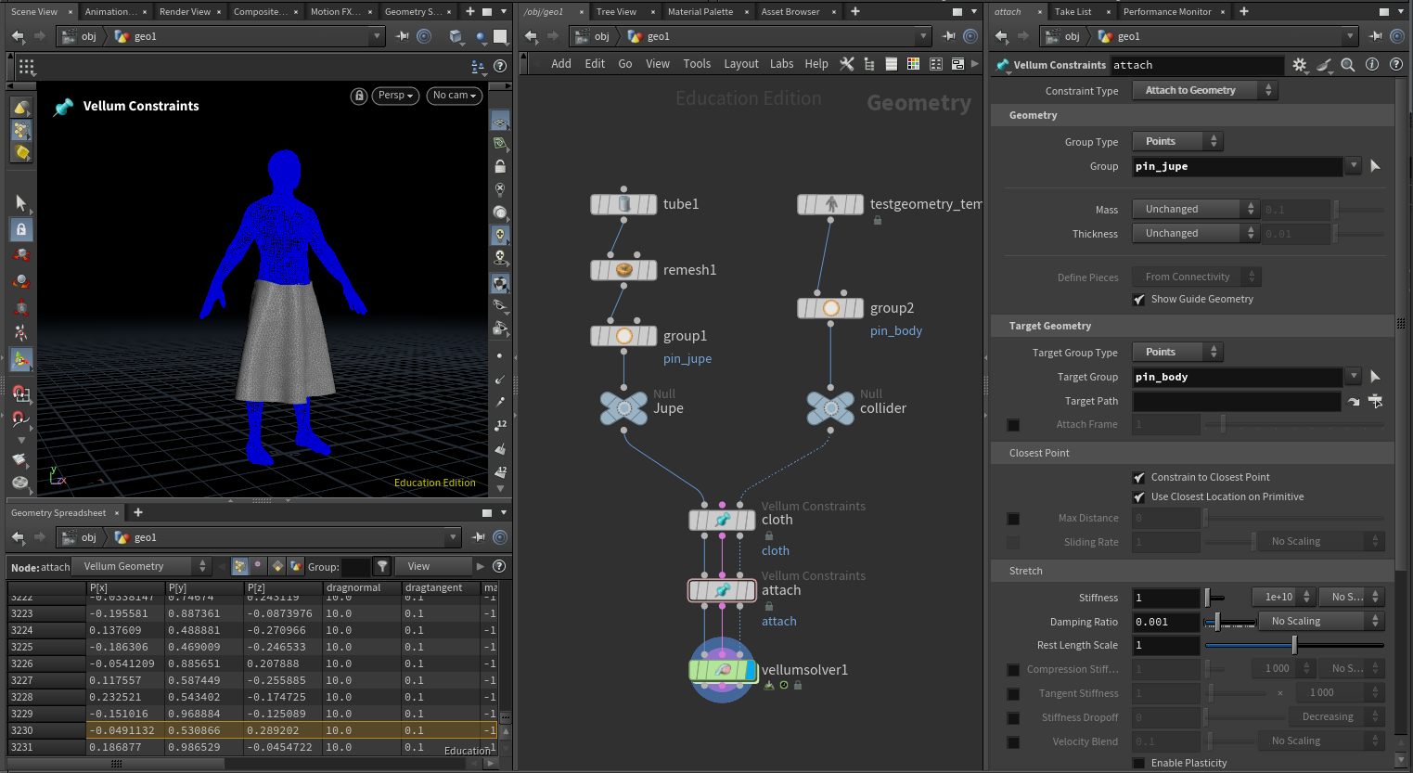Toggle Use Closest Location on Primitive
Image resolution: width=1413 pixels, height=773 pixels.
click(1138, 497)
